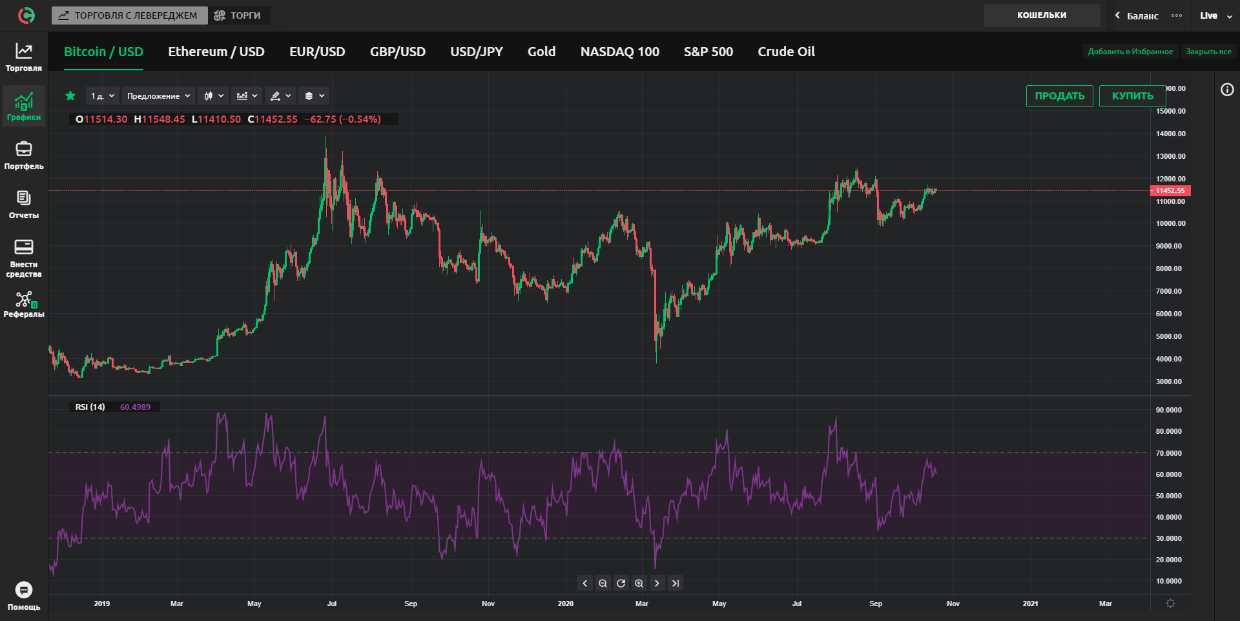Image resolution: width=1240 pixels, height=621 pixels.
Task: Click the RSI value 60.4989
Action: (x=135, y=407)
